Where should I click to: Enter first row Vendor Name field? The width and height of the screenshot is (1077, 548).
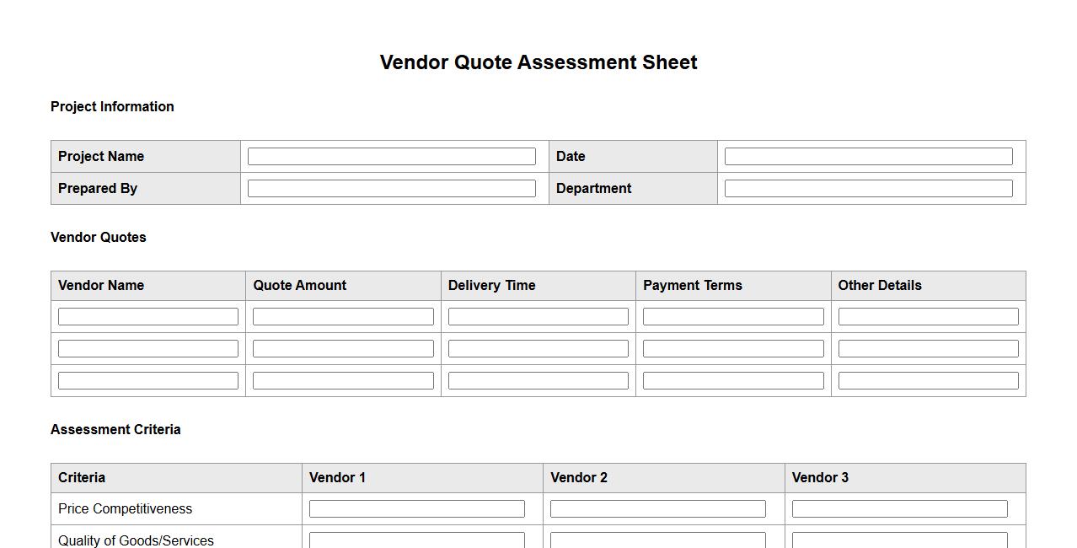148,317
